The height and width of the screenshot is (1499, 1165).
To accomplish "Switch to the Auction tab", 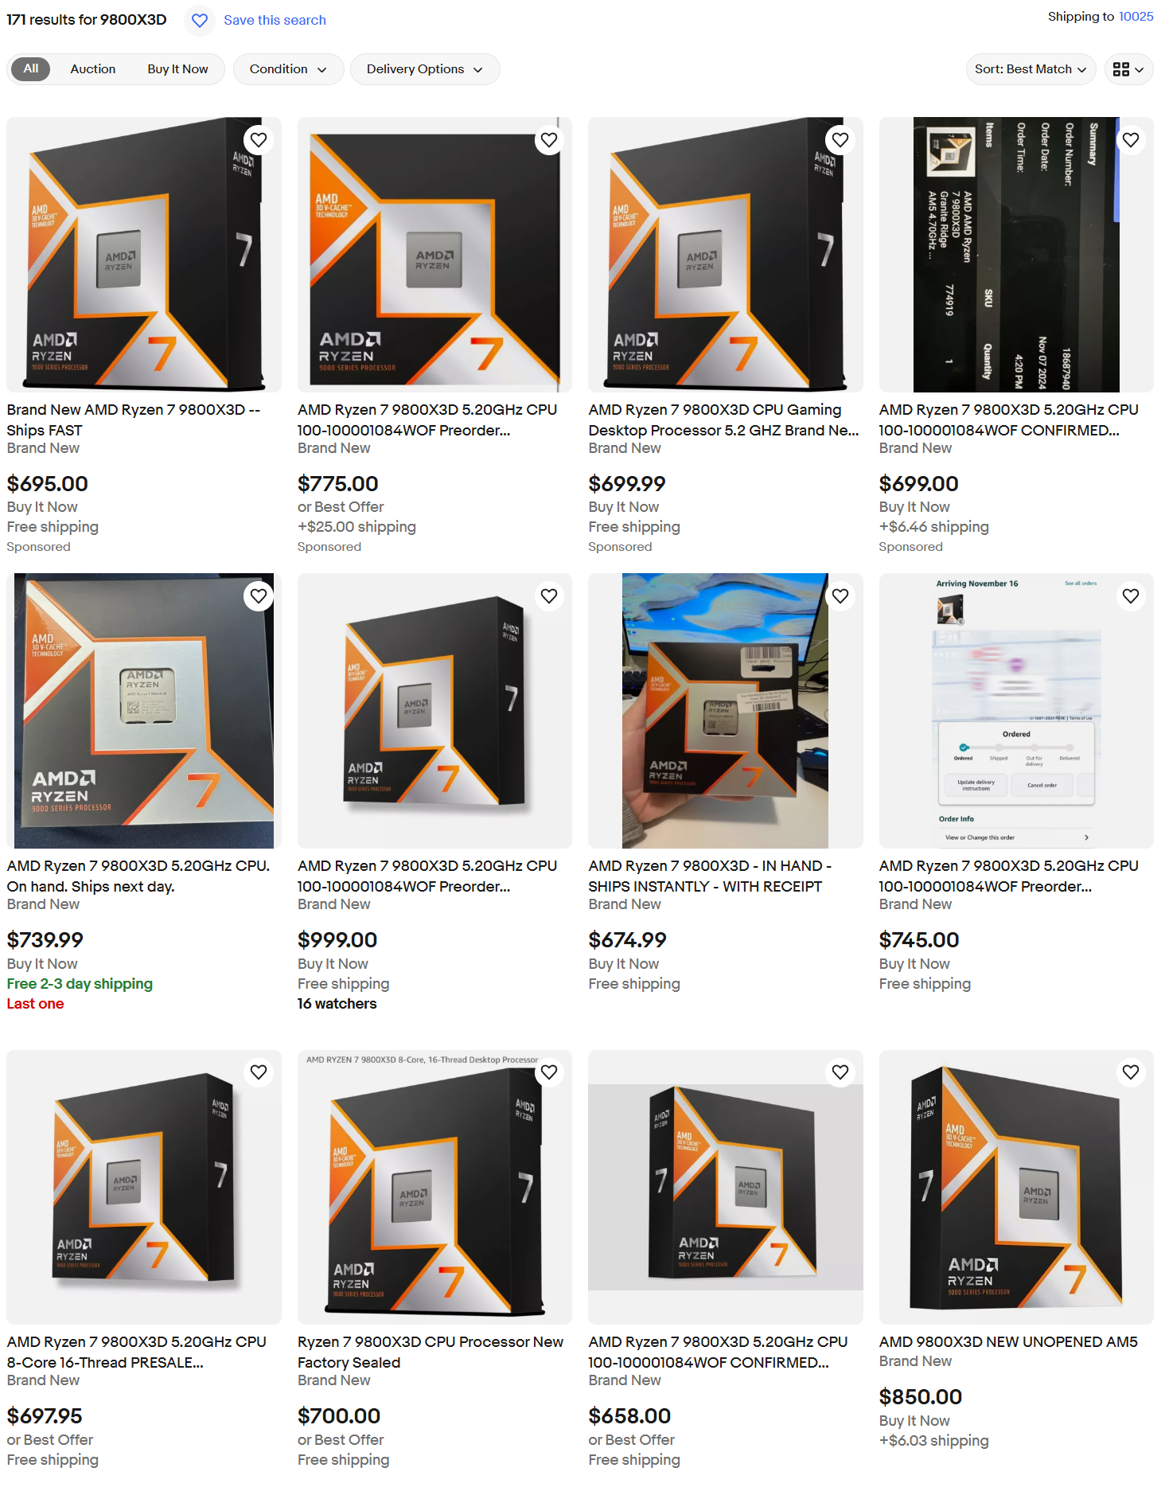I will tap(93, 69).
